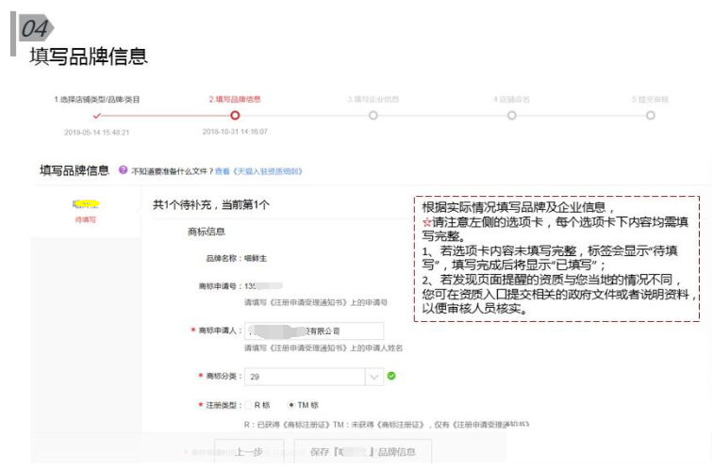The width and height of the screenshot is (713, 467).
Task: Go to step 3.填写企业信息
Action: [373, 100]
